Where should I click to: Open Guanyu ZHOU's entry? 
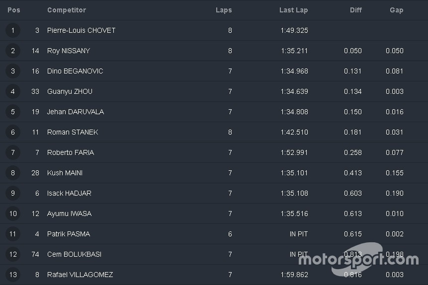tap(70, 91)
